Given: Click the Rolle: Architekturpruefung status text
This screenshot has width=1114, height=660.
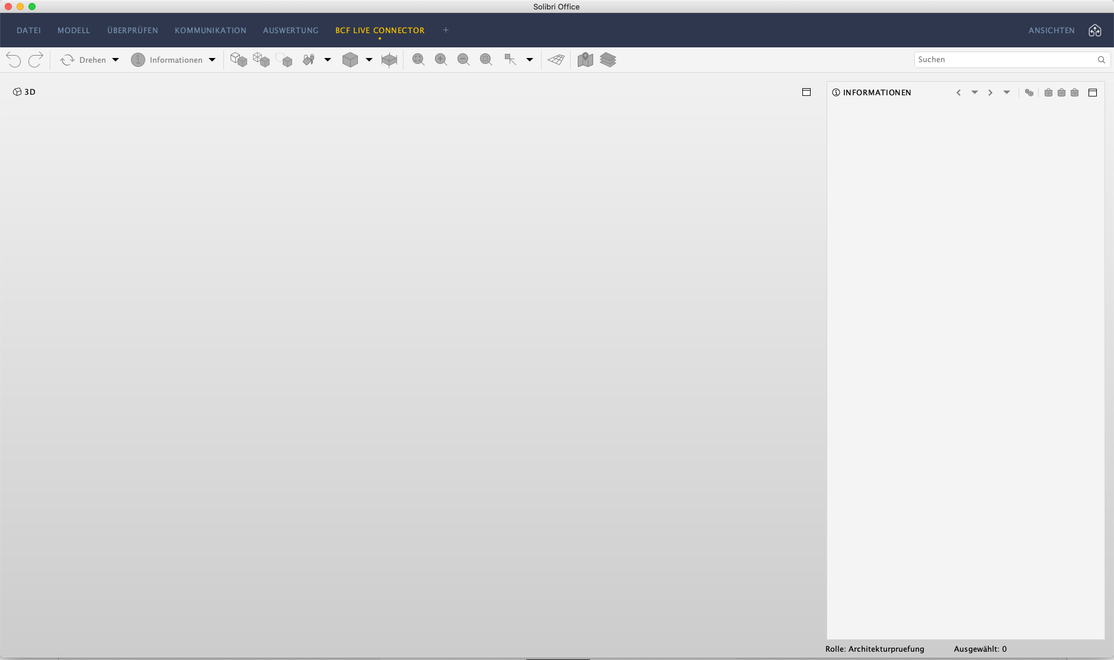Looking at the screenshot, I should coord(875,649).
